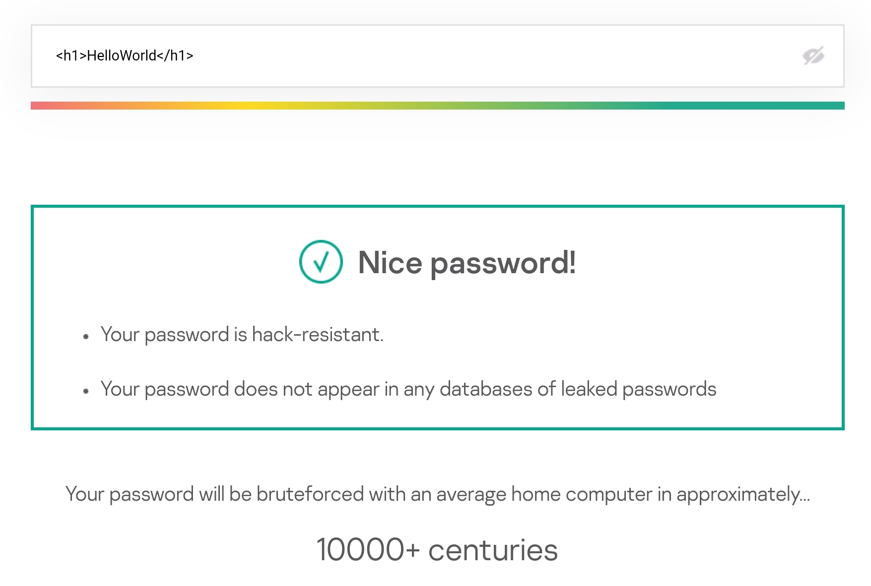The image size is (871, 586).
Task: Click the check mark inside the circle
Action: pyautogui.click(x=320, y=263)
